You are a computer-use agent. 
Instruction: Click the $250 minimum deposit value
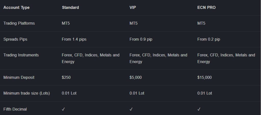66,77
